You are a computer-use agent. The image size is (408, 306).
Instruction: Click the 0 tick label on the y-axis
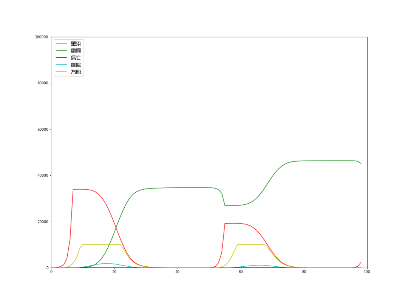[47, 268]
